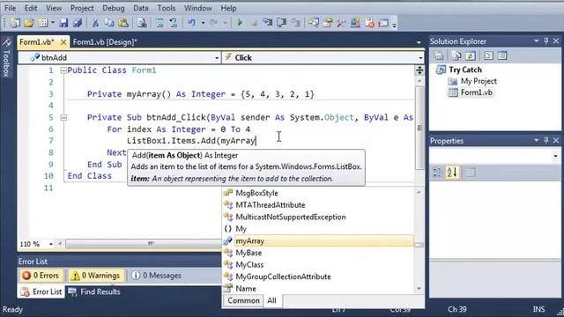The height and width of the screenshot is (317, 564).
Task: Click View Code icon in Solution Explorer
Action: pyautogui.click(x=488, y=55)
